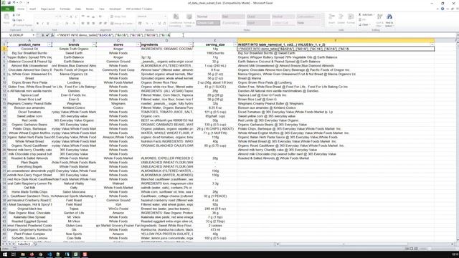Viewport: 459px width, 258px height.
Task: Click the Delete cells button
Action: [x=341, y=19]
